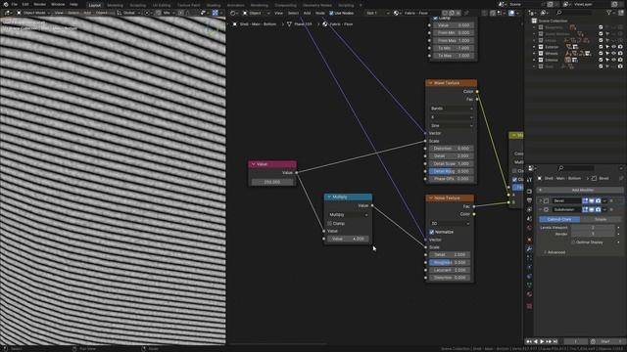Collapse the Multiply node header arrow
The height and width of the screenshot is (352, 627).
point(329,198)
